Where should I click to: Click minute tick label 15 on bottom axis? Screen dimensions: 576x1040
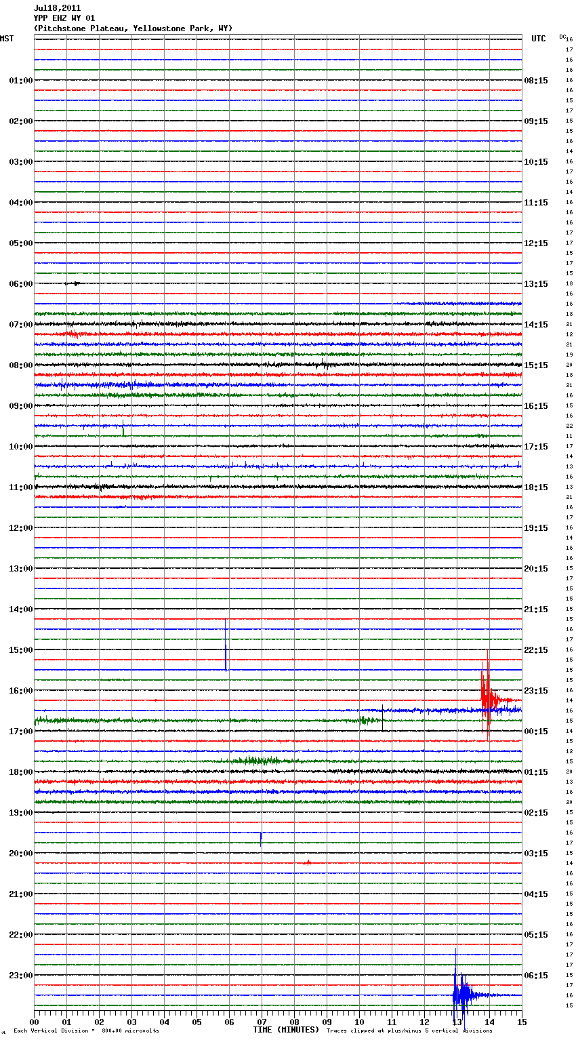[x=522, y=1021]
